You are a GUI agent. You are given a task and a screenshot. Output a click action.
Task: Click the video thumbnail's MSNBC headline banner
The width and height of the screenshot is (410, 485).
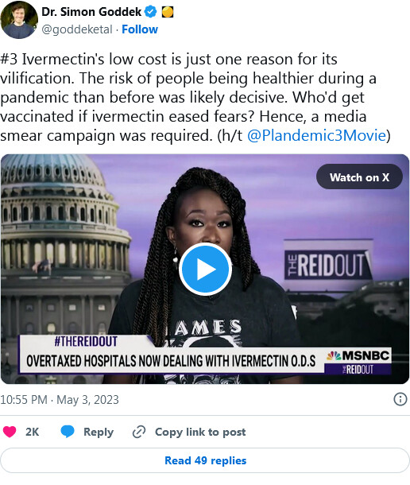[x=206, y=354]
